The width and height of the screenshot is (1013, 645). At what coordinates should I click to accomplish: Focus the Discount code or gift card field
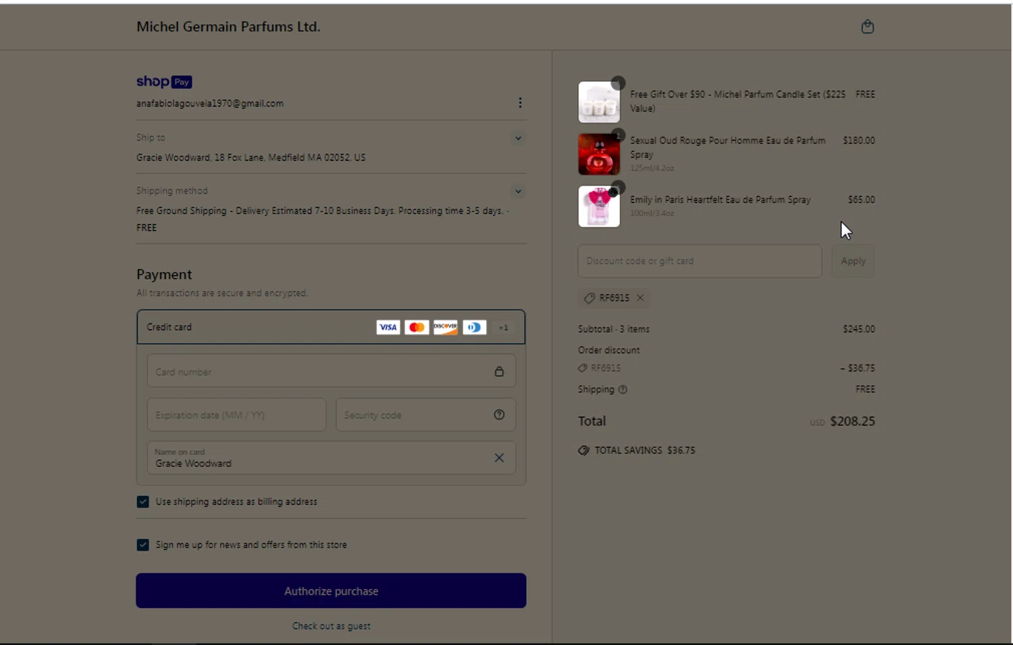700,261
